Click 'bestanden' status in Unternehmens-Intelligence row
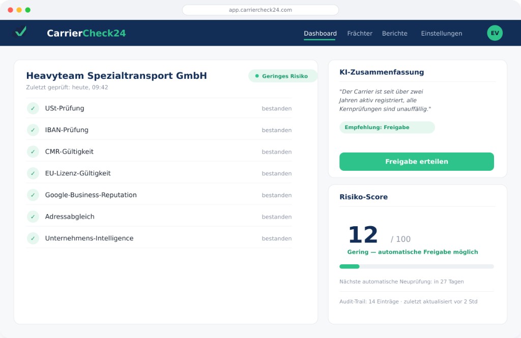Image resolution: width=521 pixels, height=338 pixels. [x=276, y=238]
